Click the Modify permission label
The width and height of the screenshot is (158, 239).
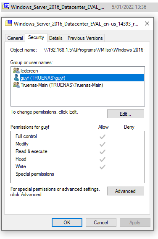point(22,144)
